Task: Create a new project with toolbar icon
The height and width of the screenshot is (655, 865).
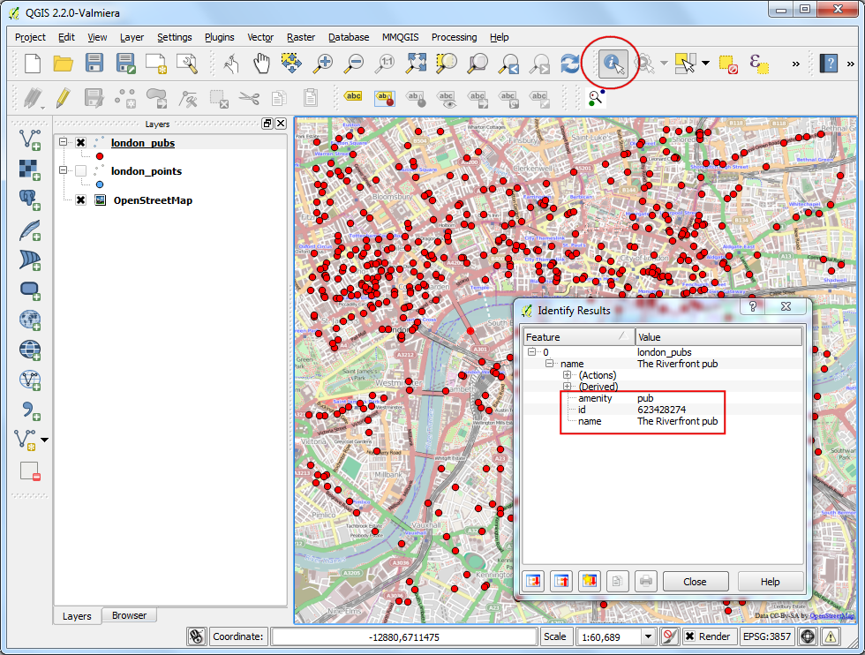Action: click(x=33, y=64)
